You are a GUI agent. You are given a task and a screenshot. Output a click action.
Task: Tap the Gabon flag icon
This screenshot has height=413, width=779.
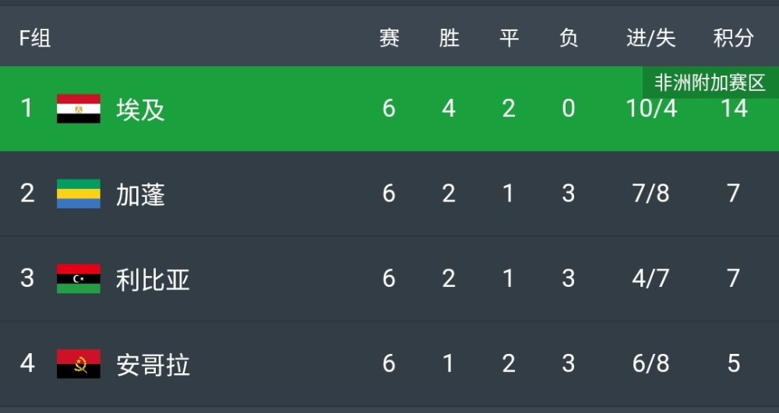[x=79, y=194]
